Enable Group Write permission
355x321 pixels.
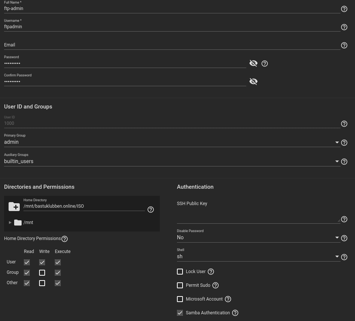coord(42,273)
